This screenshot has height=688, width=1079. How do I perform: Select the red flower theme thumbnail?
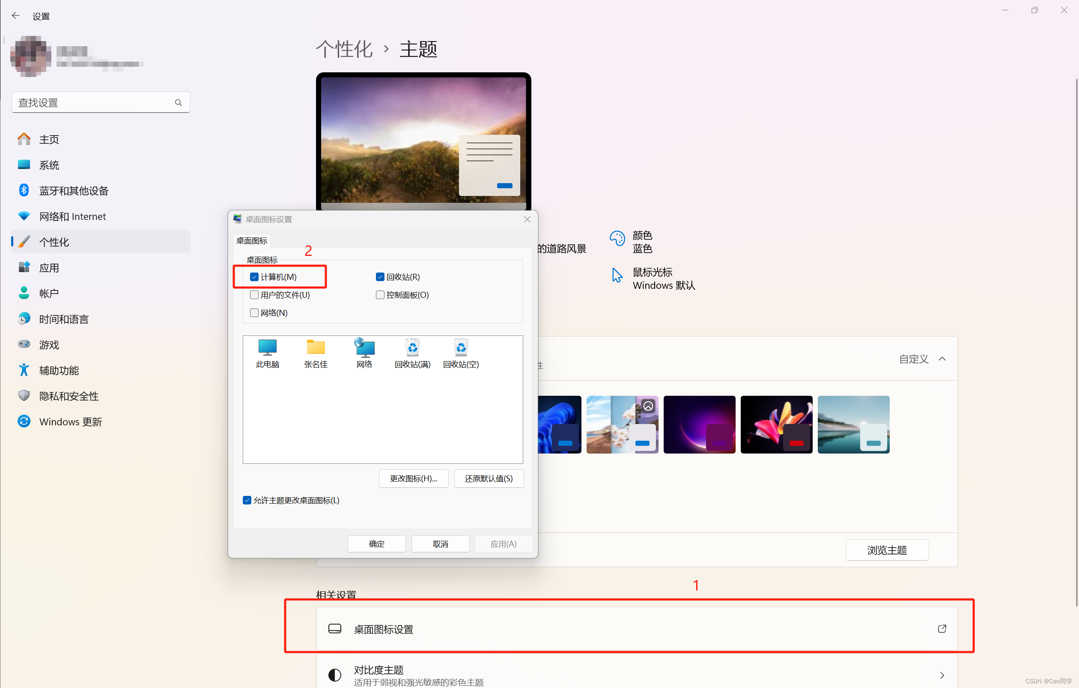pyautogui.click(x=776, y=424)
